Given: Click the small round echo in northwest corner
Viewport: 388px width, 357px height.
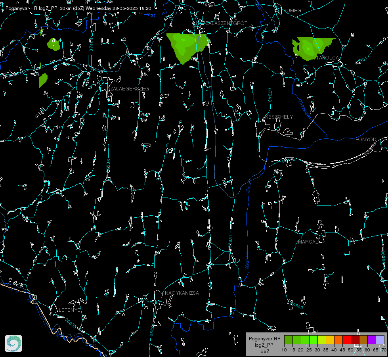Looking at the screenshot, I should click(54, 44).
